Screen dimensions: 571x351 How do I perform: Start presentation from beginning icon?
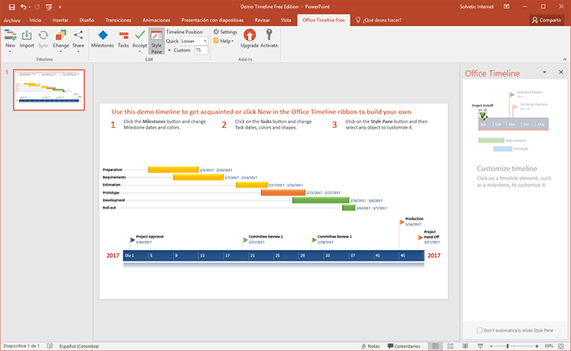click(x=49, y=7)
